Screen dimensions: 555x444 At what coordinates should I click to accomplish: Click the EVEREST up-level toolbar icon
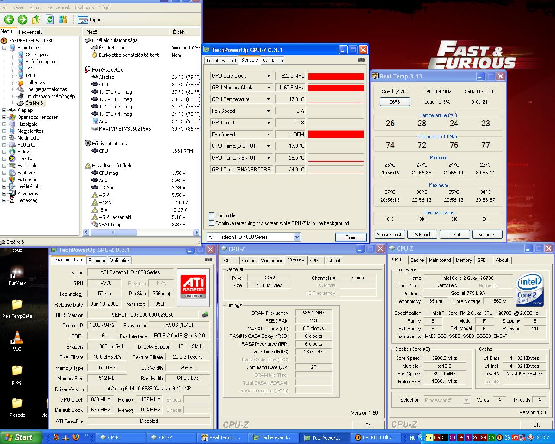[x=36, y=20]
